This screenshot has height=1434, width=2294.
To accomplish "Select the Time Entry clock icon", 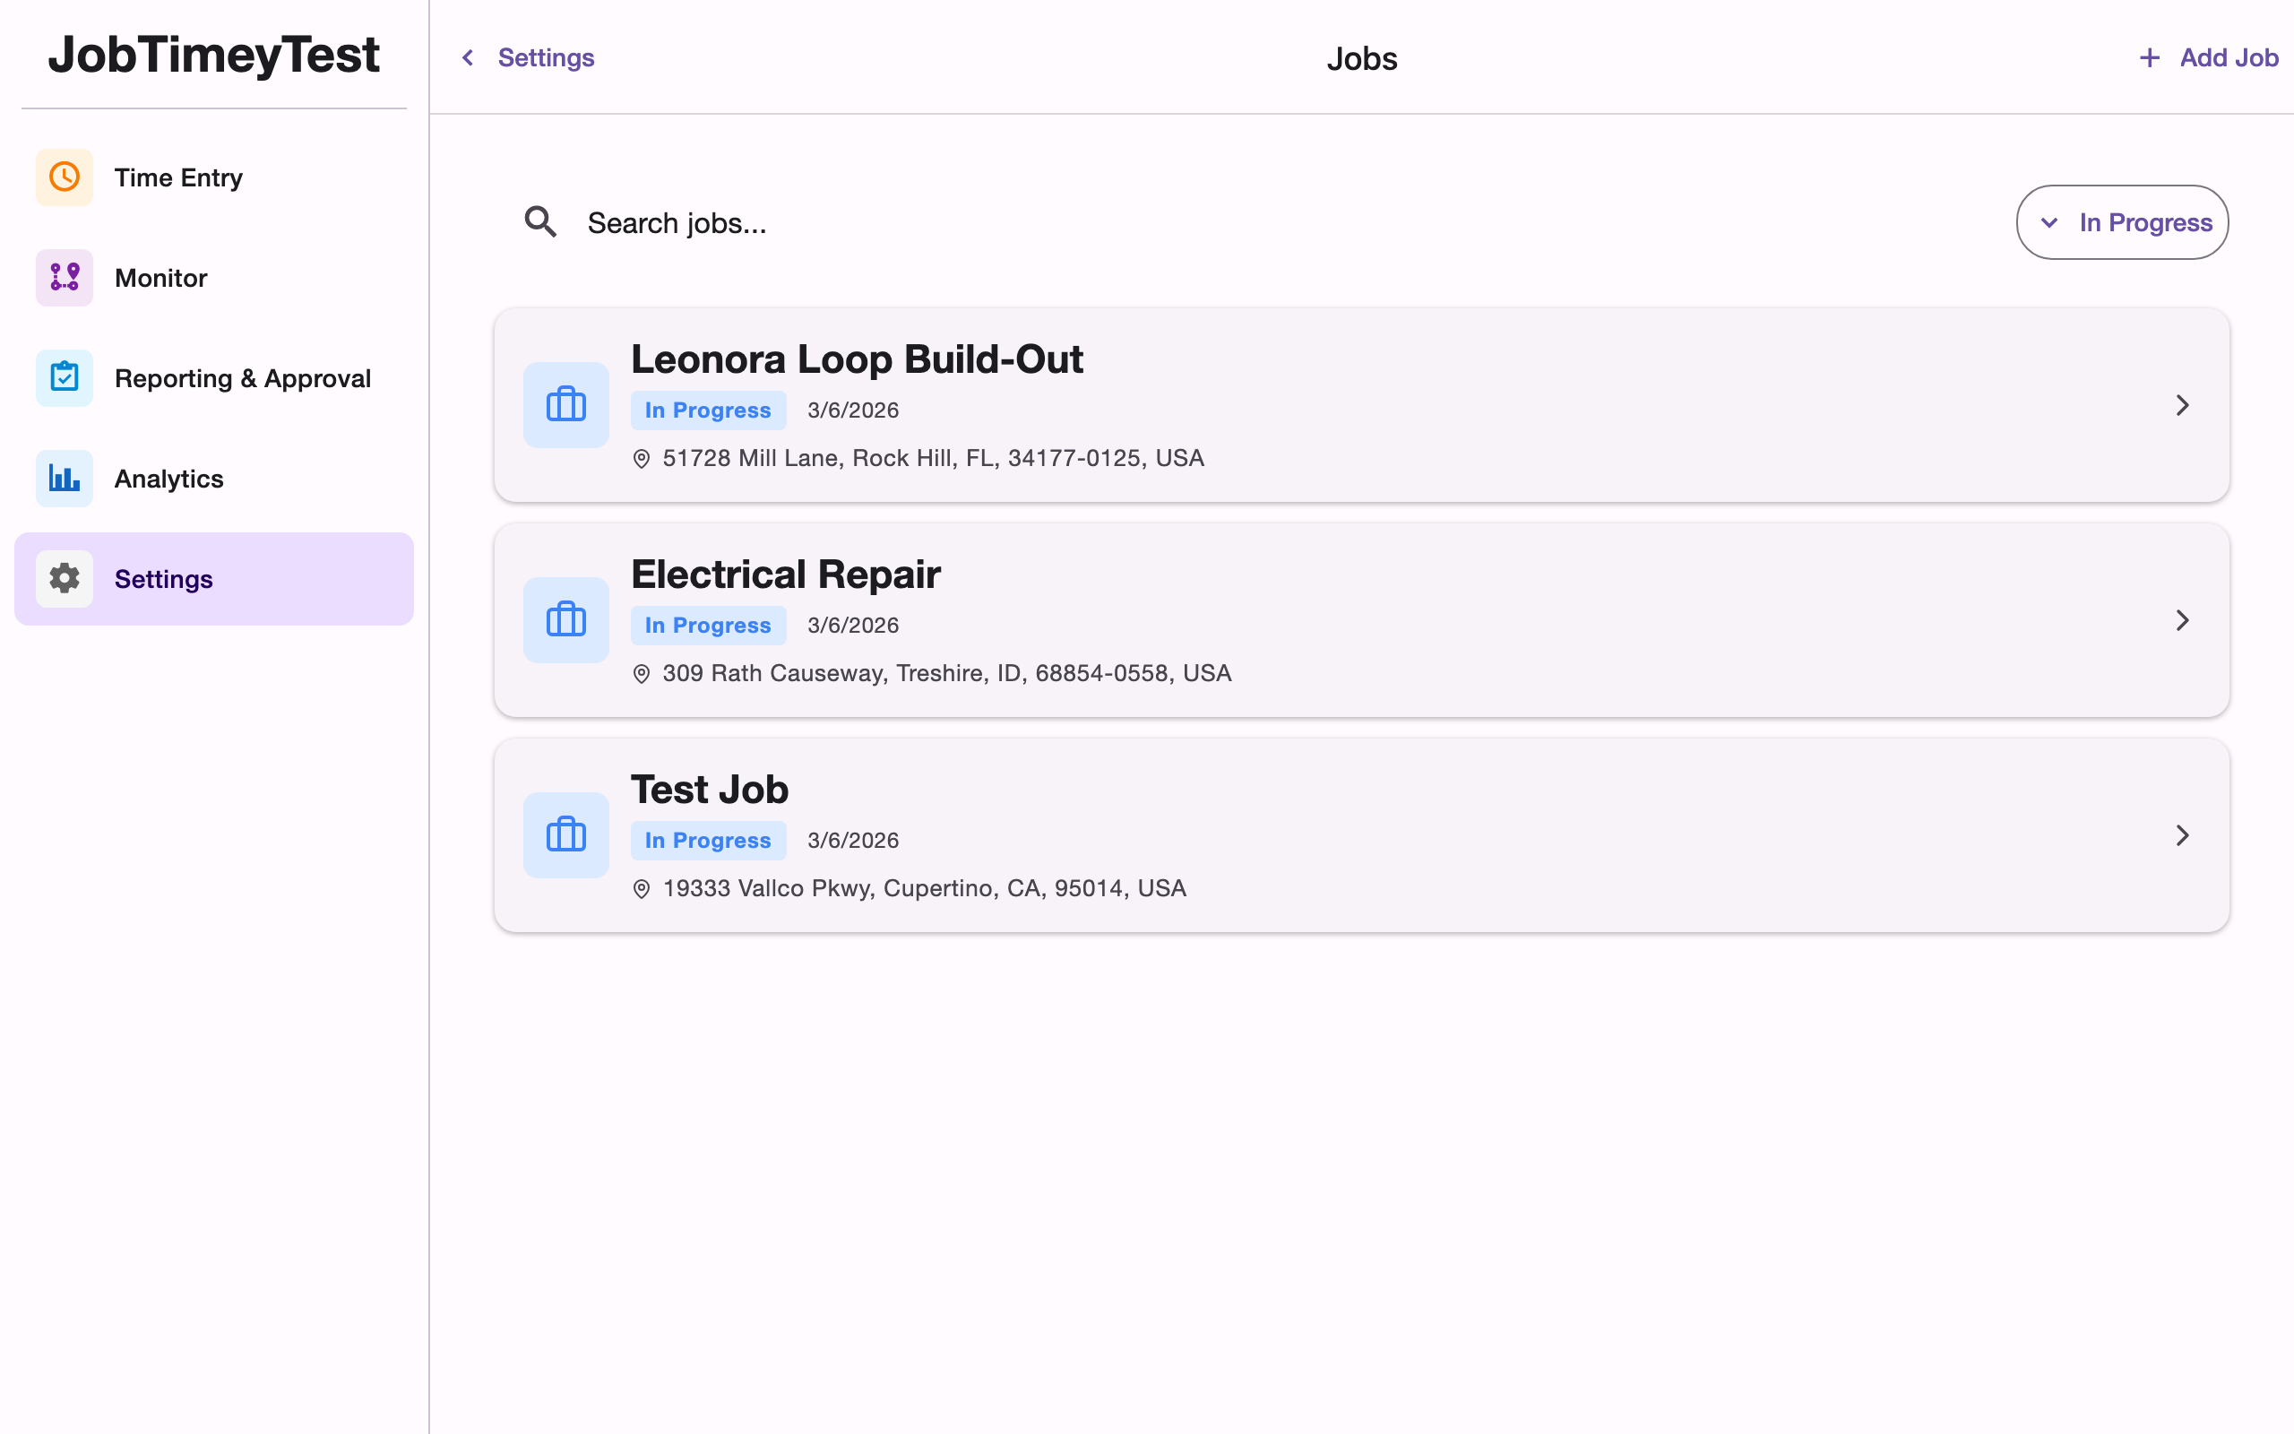I will pos(64,177).
